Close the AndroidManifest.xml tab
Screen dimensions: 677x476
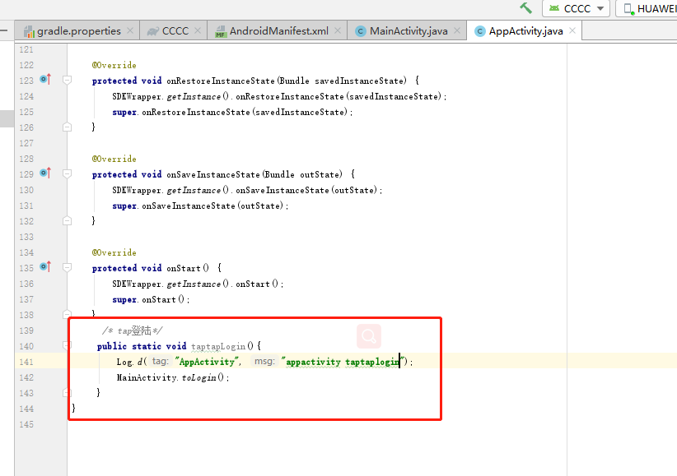338,30
